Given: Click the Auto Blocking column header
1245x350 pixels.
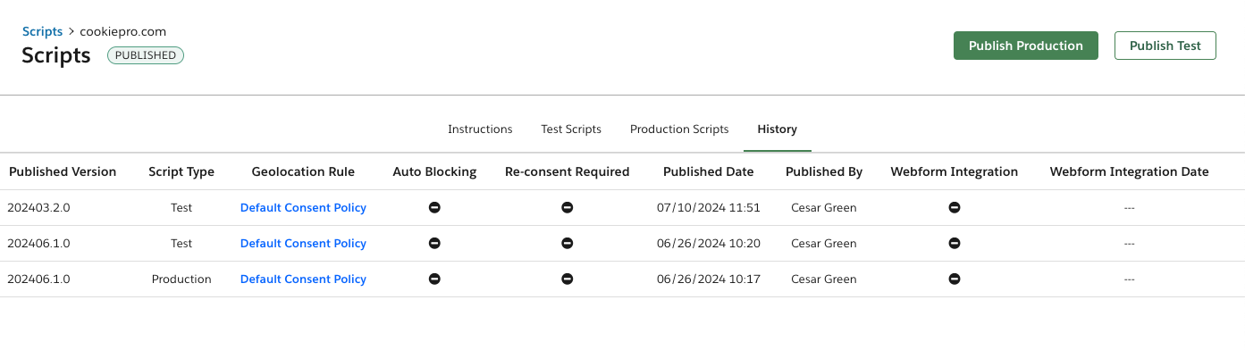Looking at the screenshot, I should click(x=435, y=171).
